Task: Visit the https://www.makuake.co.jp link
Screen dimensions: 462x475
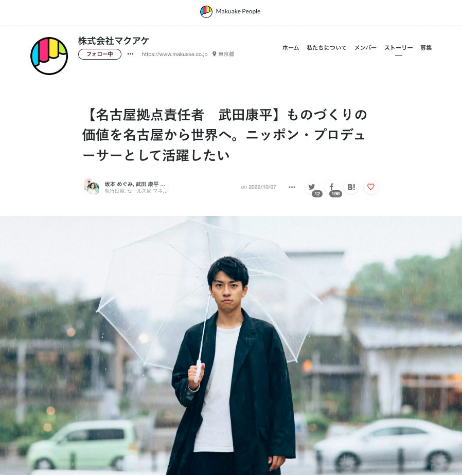Action: 174,54
